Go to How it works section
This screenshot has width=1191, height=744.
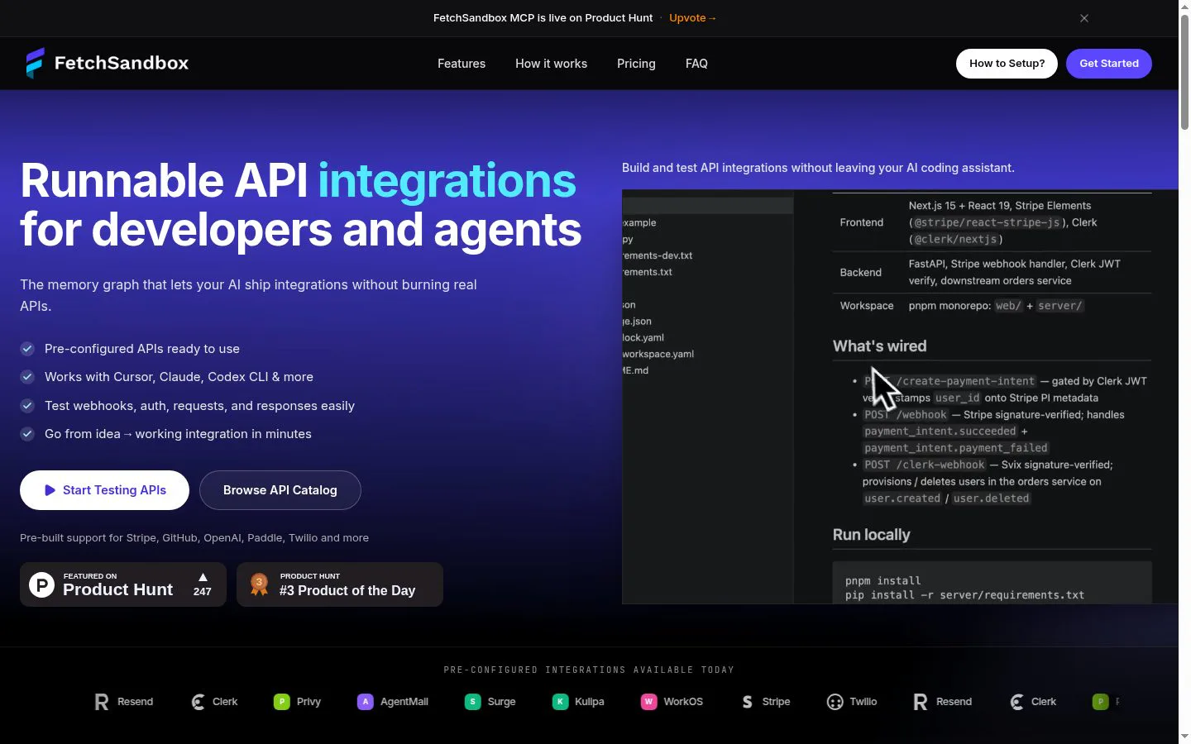pos(551,64)
